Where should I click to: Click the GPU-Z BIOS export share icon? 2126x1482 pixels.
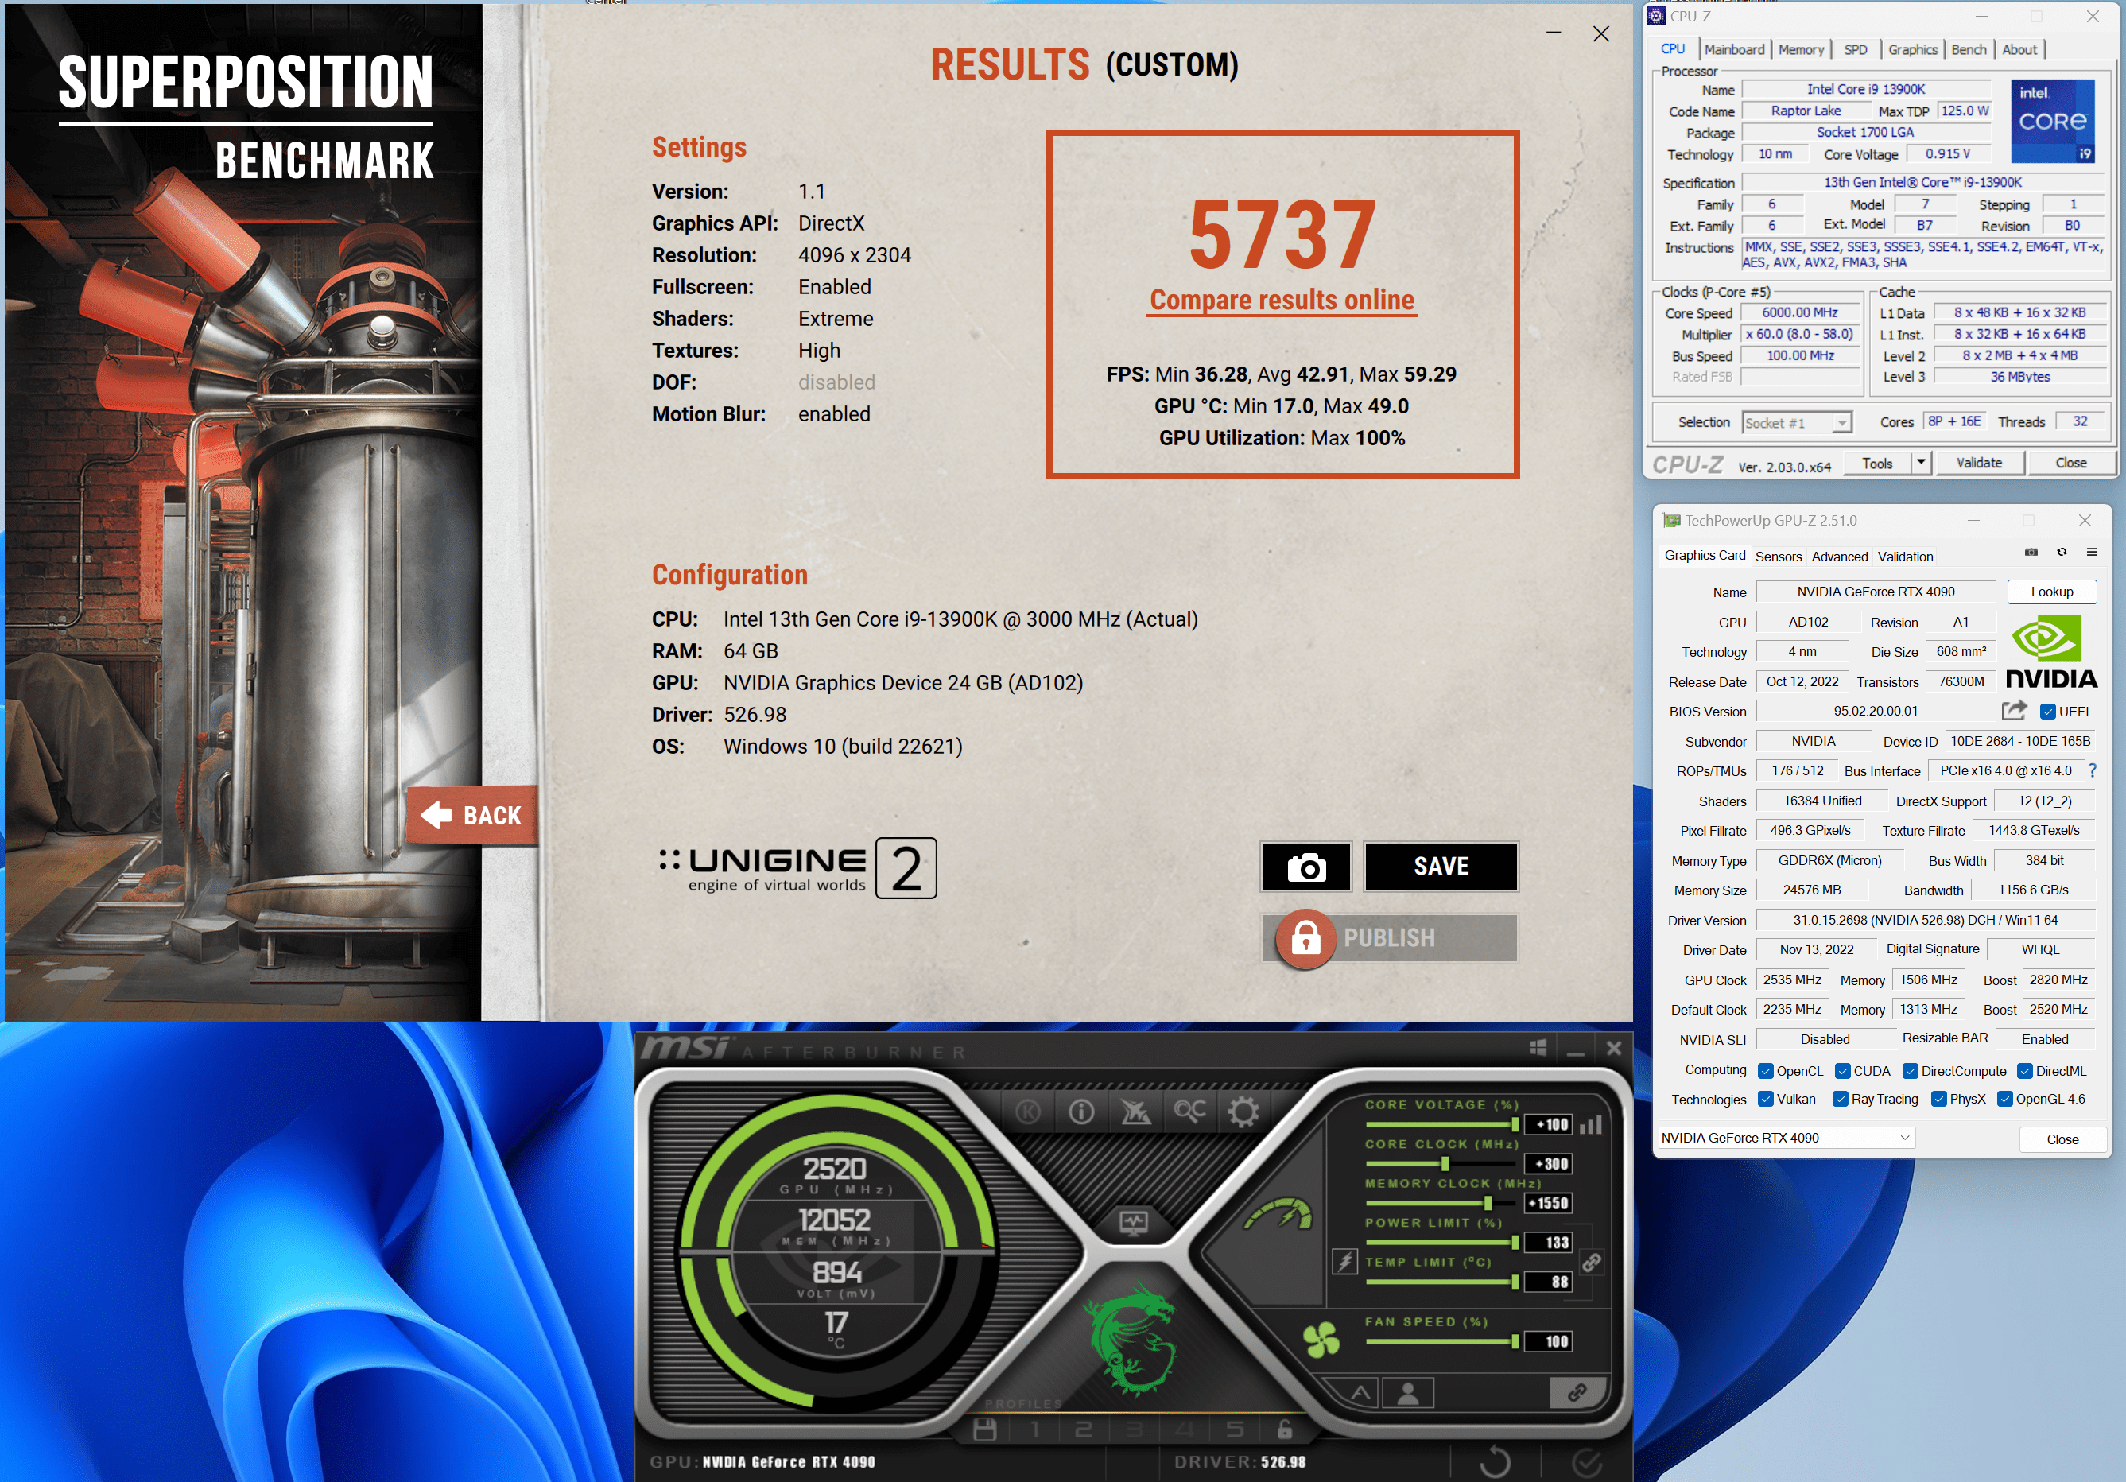coord(2013,711)
